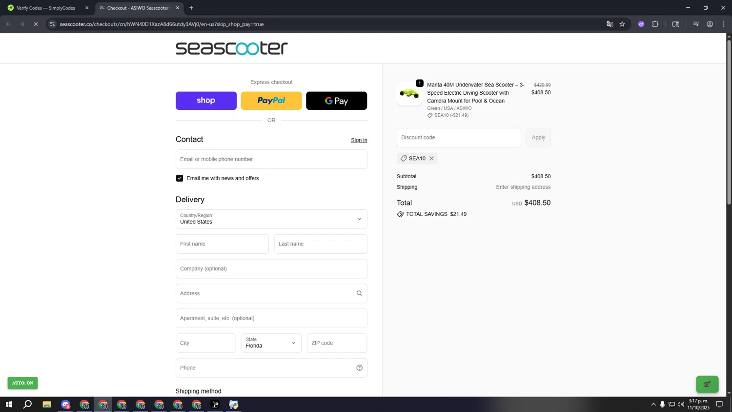Open the Windows Start menu

tap(9, 404)
